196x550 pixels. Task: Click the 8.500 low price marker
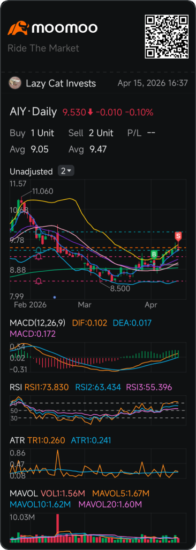[x=120, y=288]
